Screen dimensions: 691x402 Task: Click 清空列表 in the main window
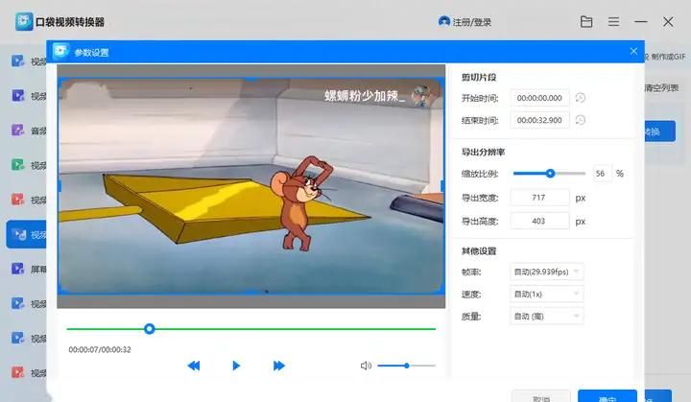[661, 87]
